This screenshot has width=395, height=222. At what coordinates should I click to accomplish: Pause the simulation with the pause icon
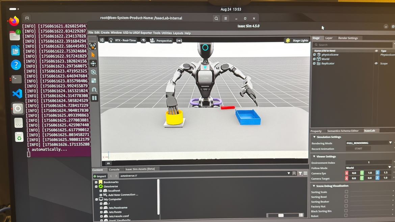tap(95, 98)
